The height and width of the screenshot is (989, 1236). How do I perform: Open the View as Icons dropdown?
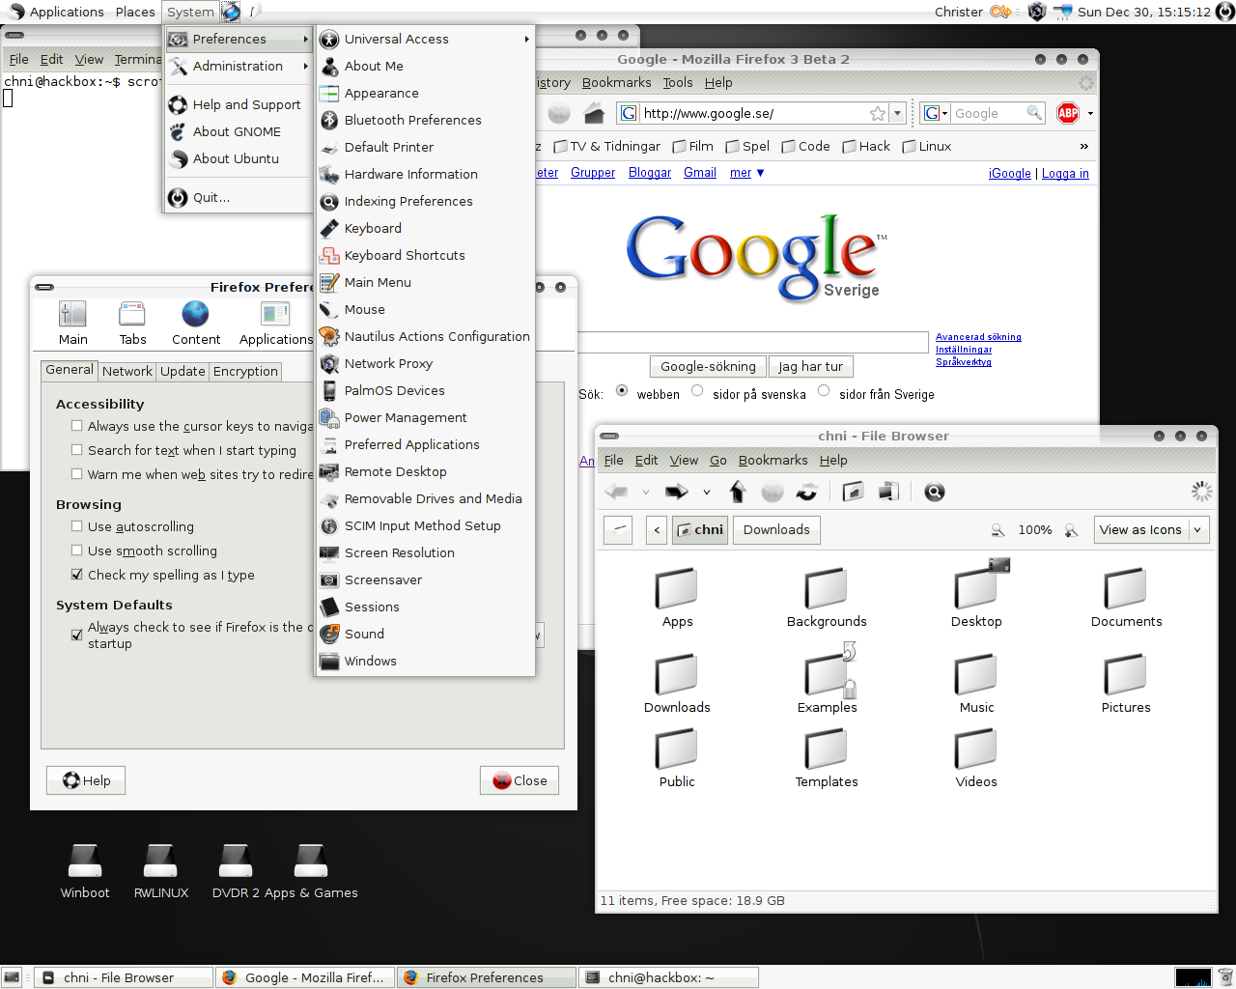[1152, 530]
